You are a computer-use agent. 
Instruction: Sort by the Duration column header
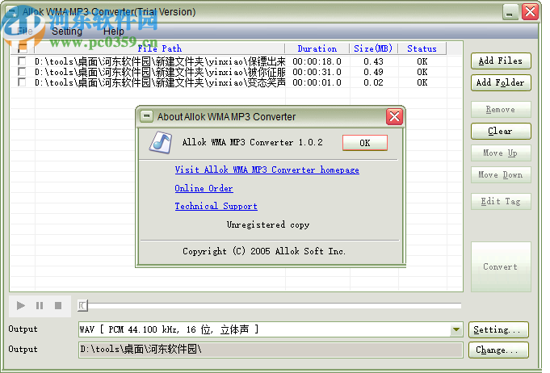(x=317, y=48)
